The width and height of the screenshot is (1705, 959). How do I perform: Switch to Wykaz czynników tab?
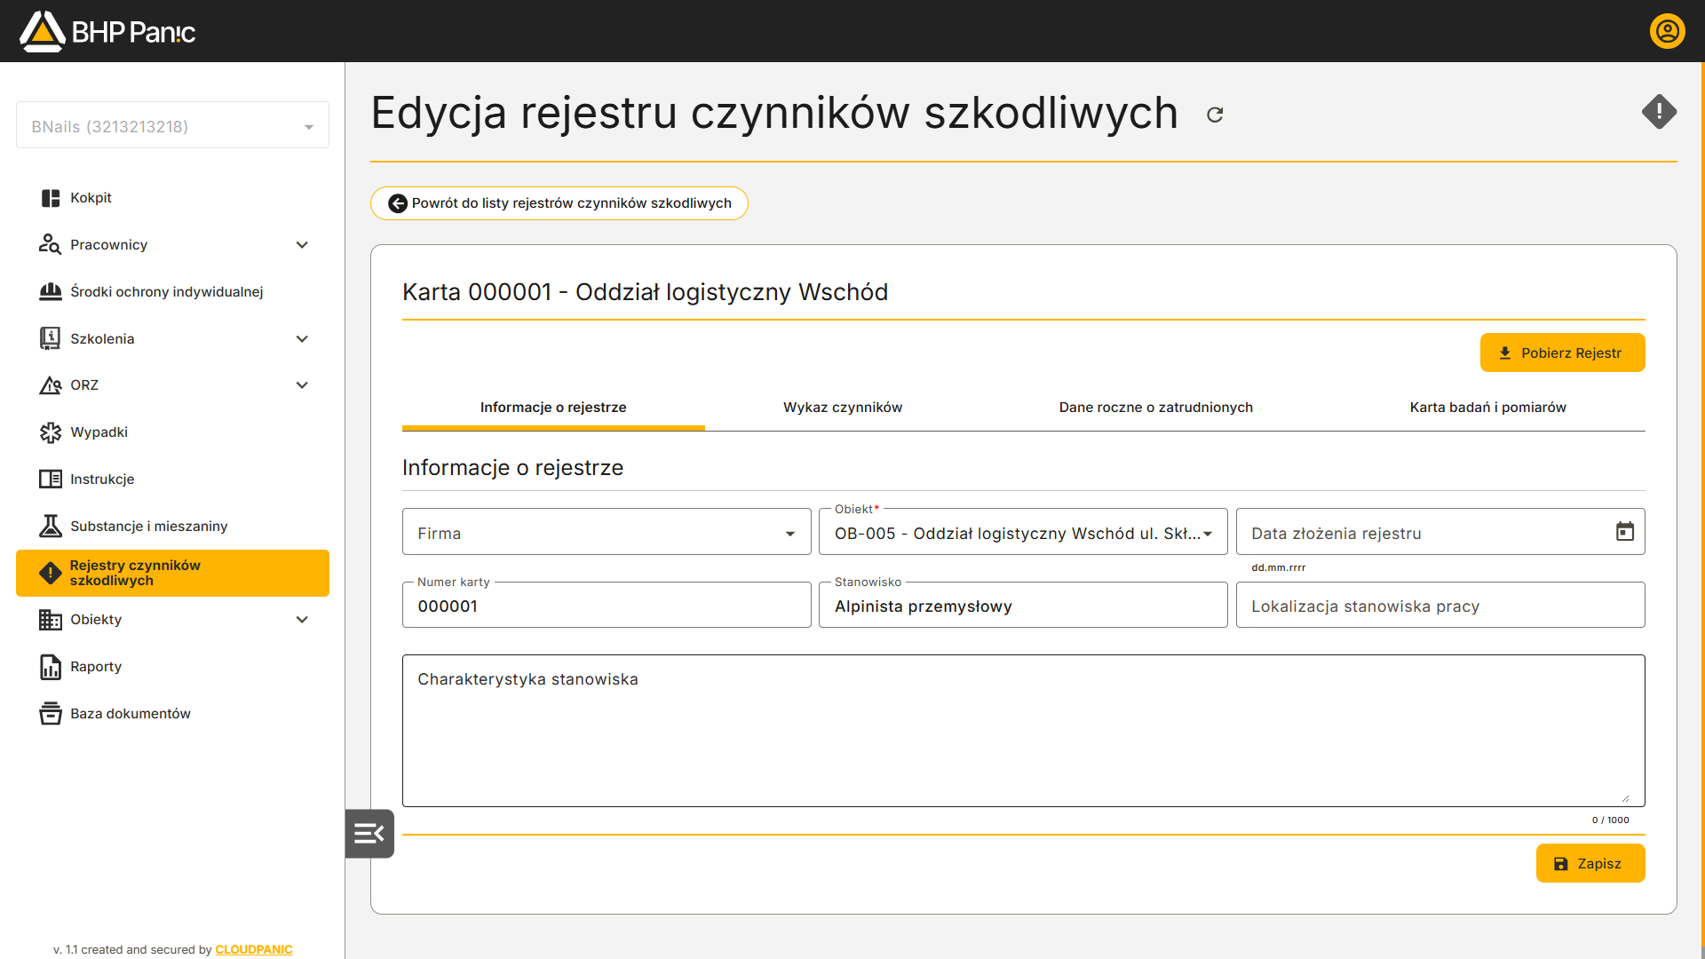(843, 408)
